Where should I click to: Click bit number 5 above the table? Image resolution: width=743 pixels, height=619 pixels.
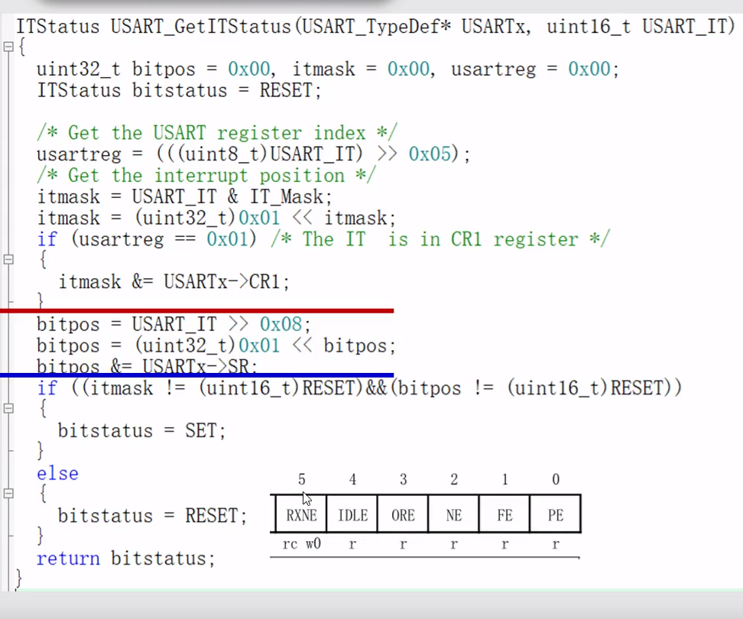(x=301, y=479)
